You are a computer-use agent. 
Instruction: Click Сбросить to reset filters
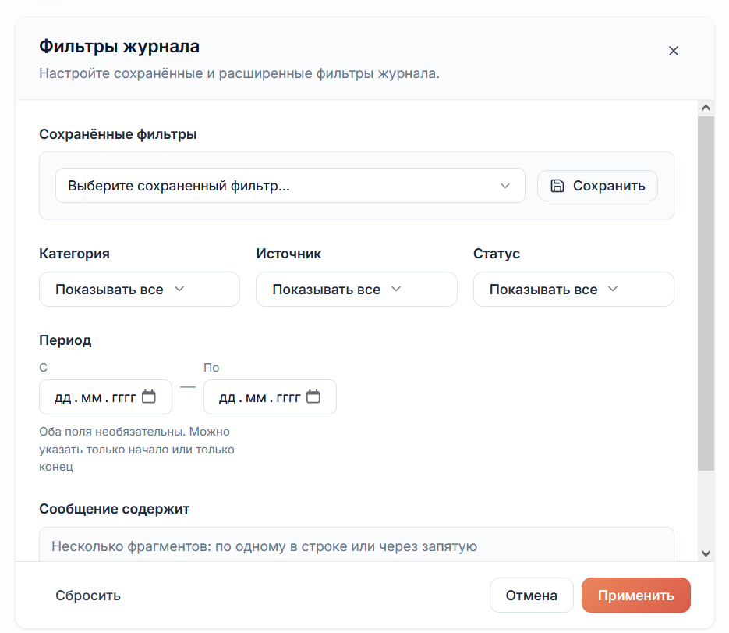pos(88,596)
